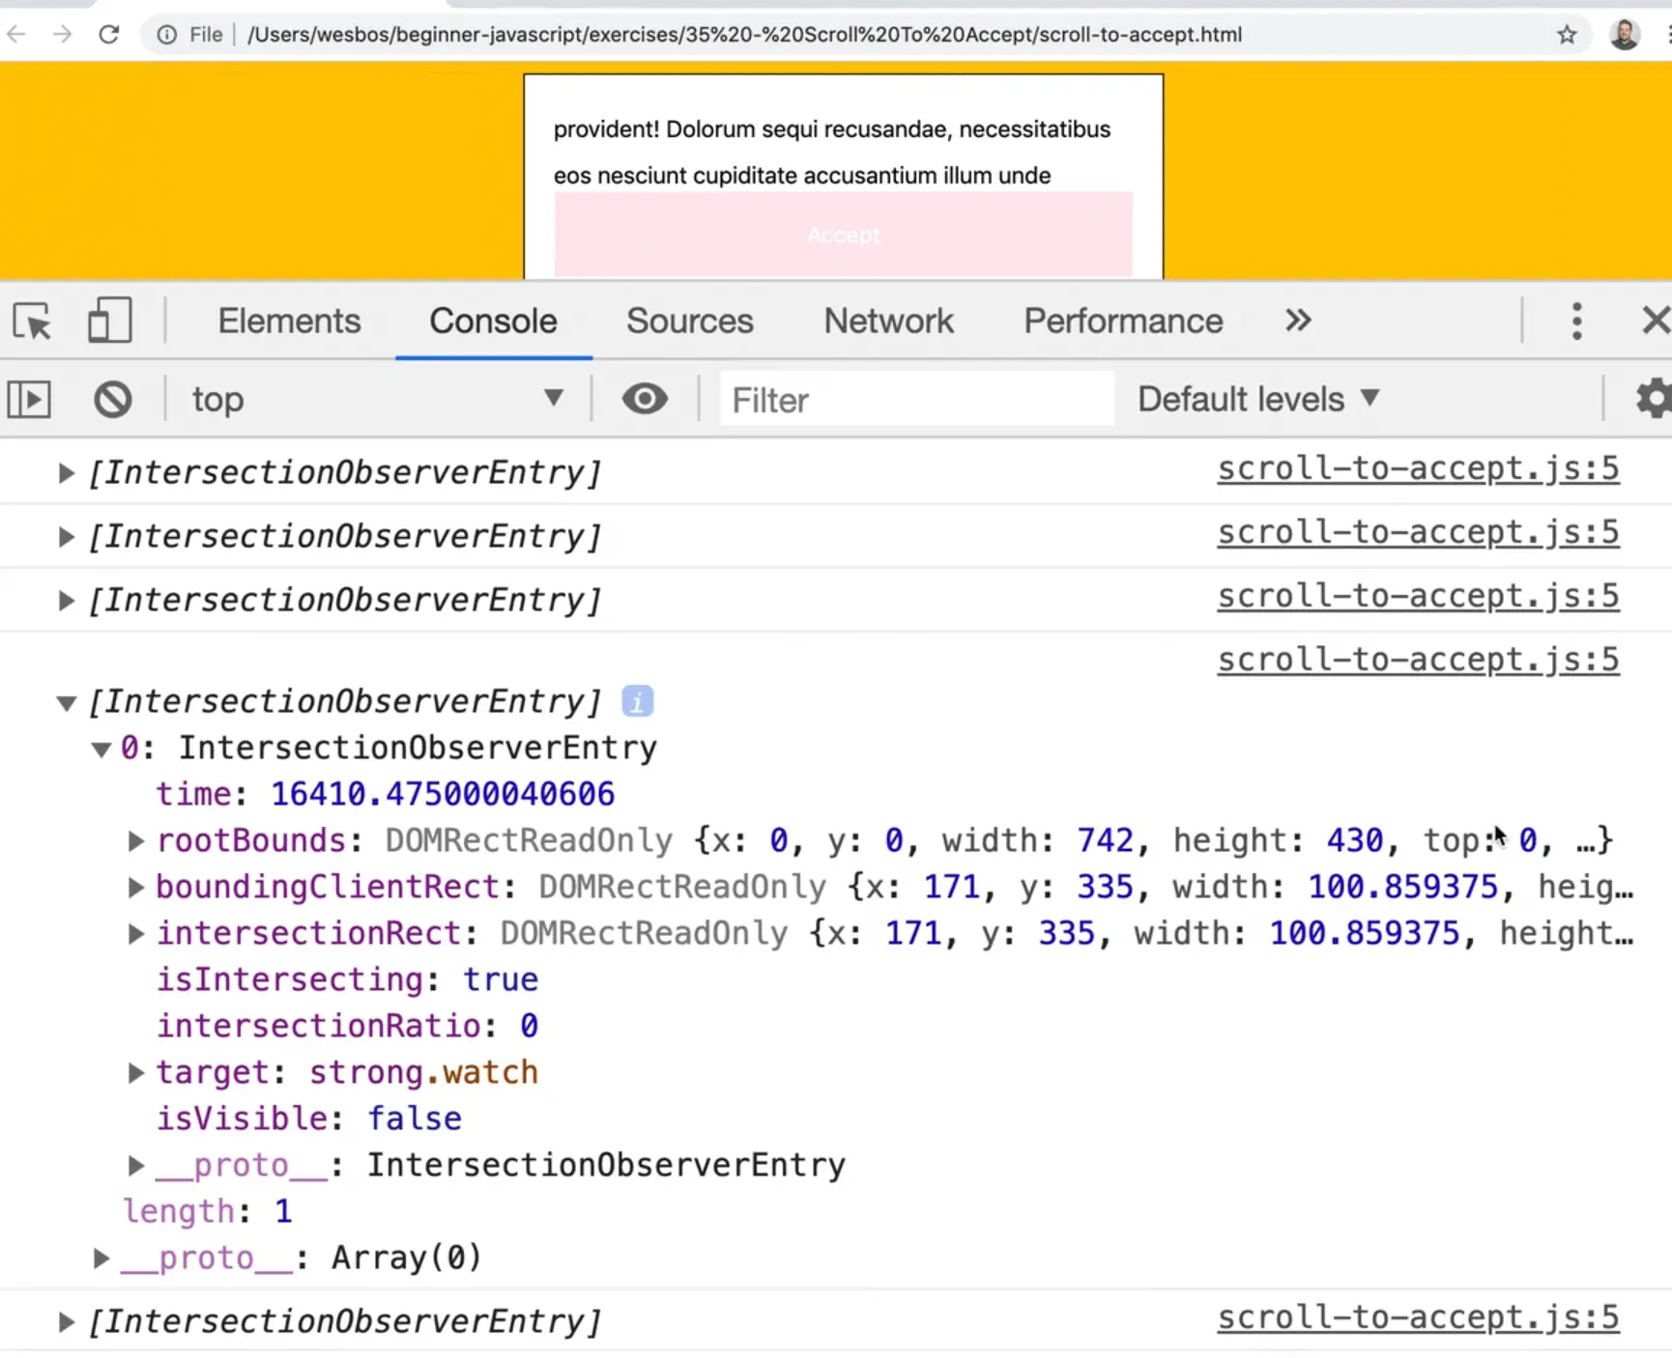Open the Default levels dropdown
This screenshot has width=1672, height=1358.
[x=1257, y=399]
